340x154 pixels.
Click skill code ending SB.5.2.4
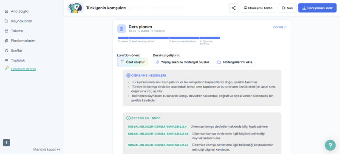point(157,126)
